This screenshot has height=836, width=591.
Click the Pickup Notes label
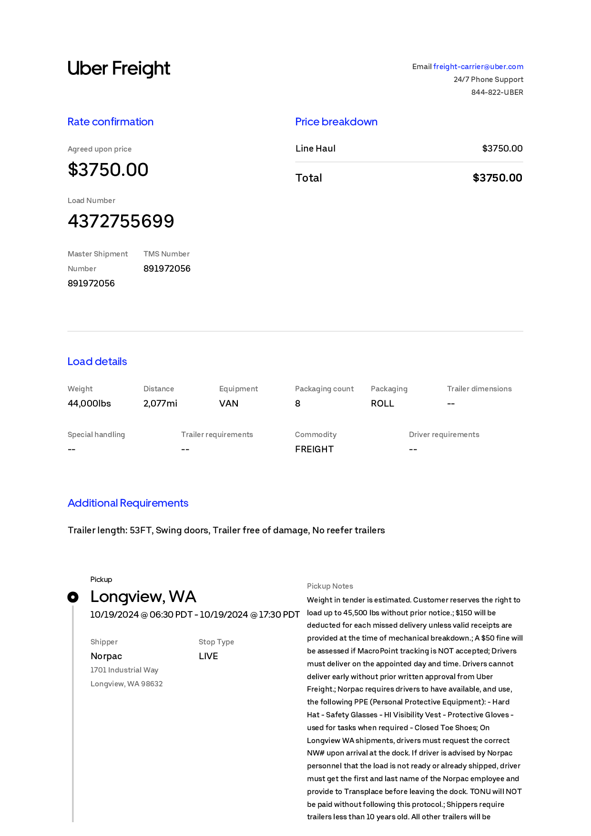330,586
